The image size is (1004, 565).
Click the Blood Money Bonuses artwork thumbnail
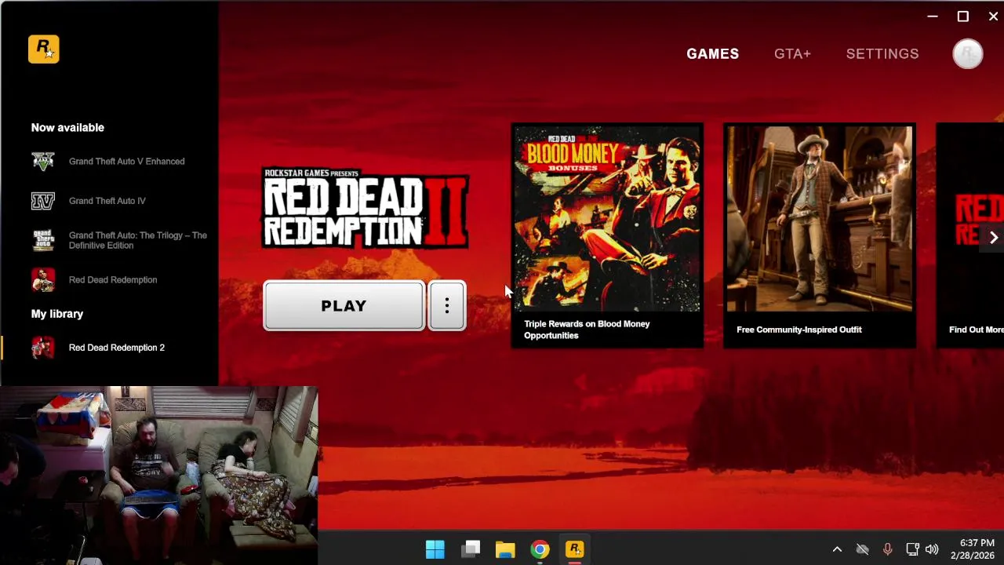(x=607, y=219)
